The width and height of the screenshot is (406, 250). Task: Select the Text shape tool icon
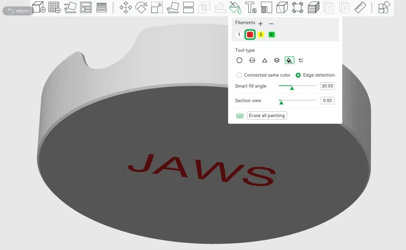(x=251, y=7)
